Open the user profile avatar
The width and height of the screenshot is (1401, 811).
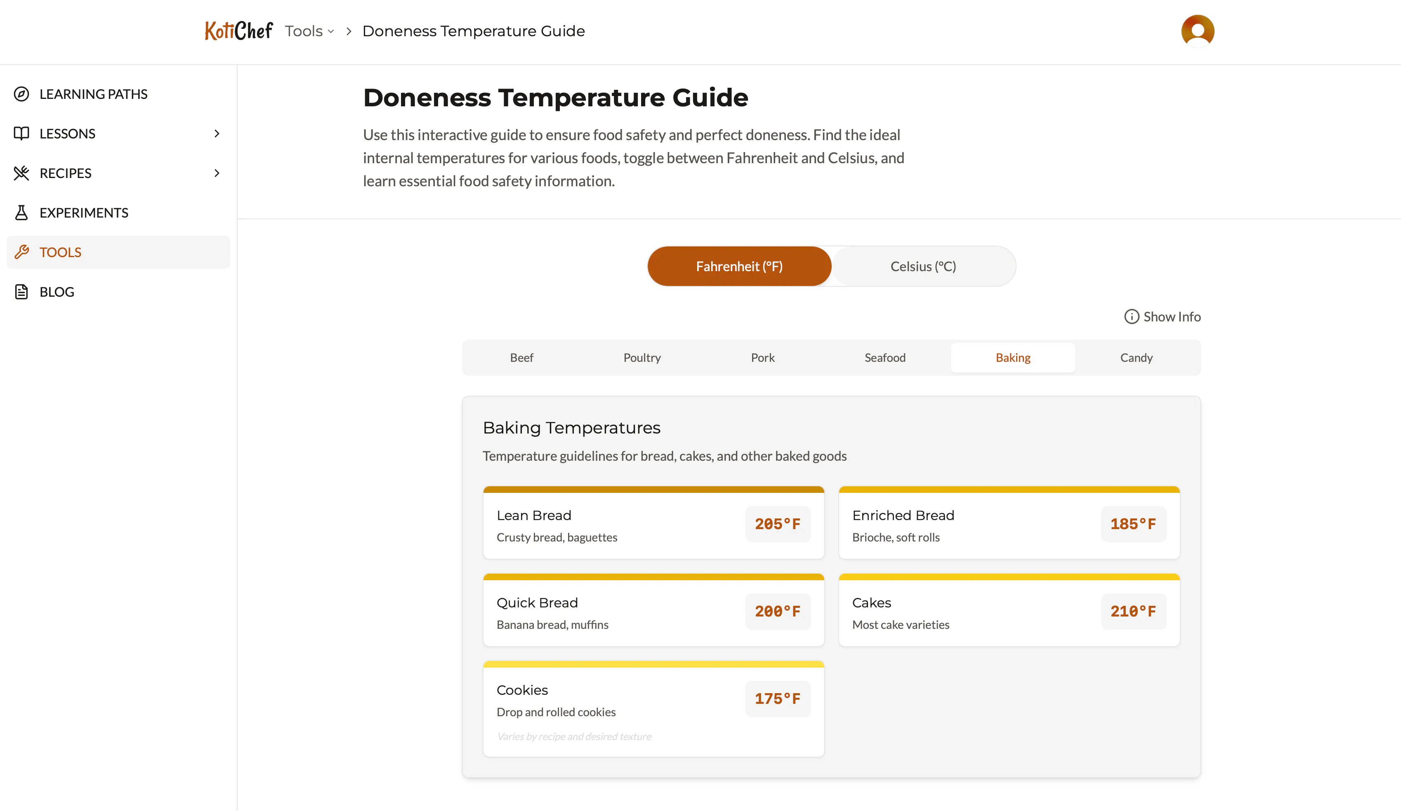coord(1198,31)
